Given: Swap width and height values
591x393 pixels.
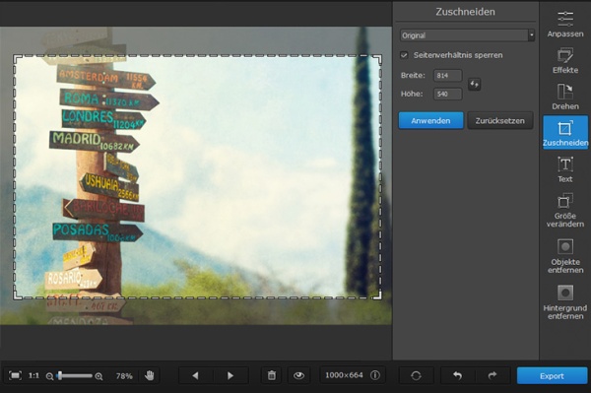Looking at the screenshot, I should click(x=474, y=84).
